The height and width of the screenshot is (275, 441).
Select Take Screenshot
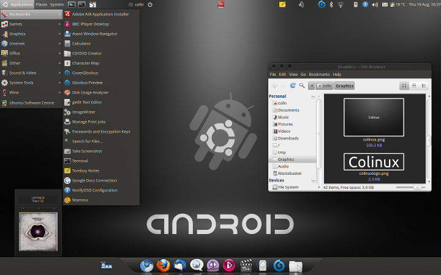pyautogui.click(x=101, y=152)
